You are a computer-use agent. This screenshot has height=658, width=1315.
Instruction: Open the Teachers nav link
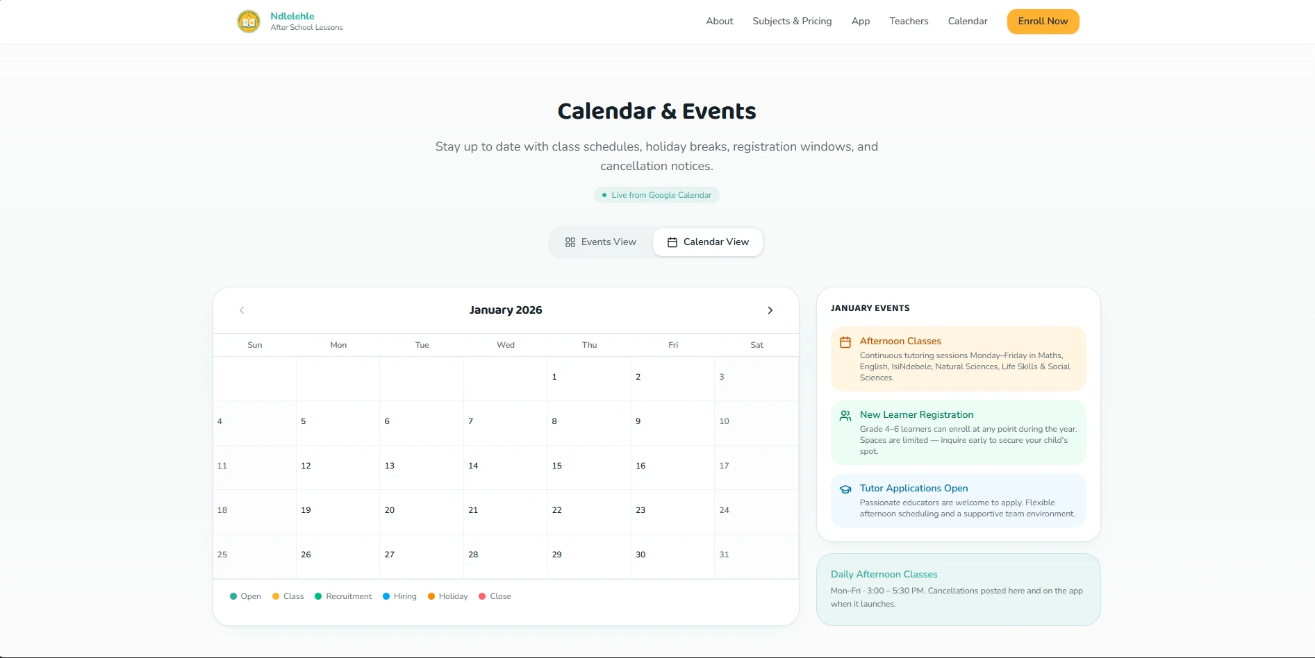pyautogui.click(x=909, y=22)
